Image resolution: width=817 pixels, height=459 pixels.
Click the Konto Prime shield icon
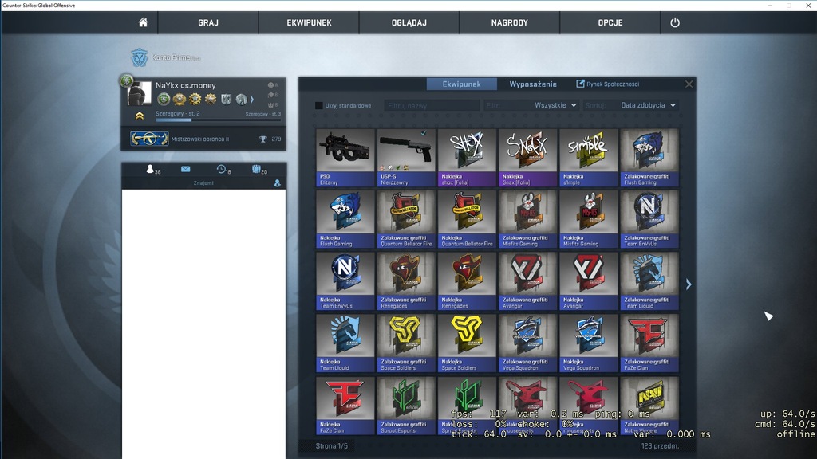[139, 57]
